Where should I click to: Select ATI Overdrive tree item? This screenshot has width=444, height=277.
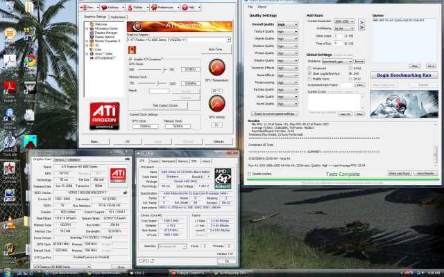click(105, 58)
